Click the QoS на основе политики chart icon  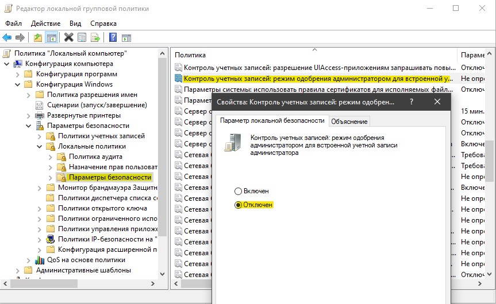[40, 260]
